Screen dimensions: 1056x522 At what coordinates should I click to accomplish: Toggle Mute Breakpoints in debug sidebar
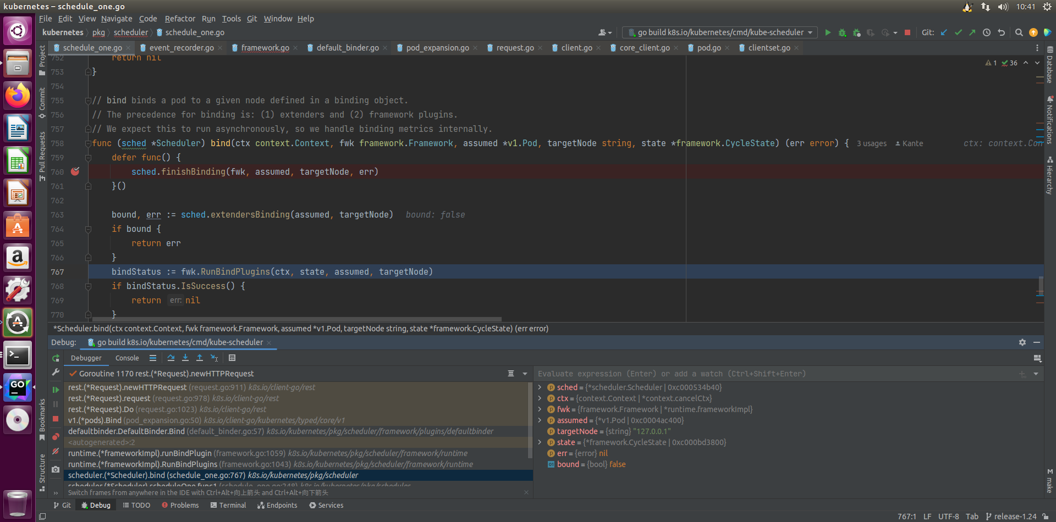coord(56,452)
